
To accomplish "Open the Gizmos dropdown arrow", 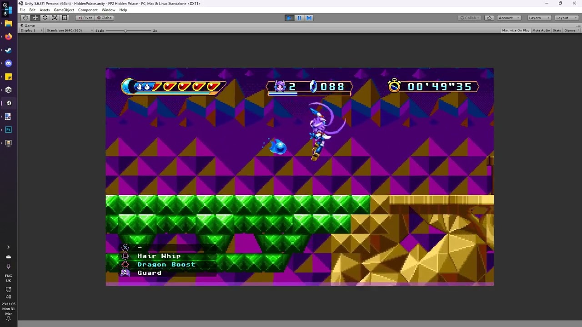I will point(577,30).
